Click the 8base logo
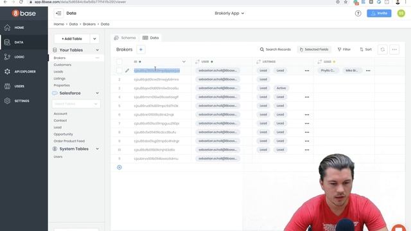Image resolution: width=411 pixels, height=231 pixels. pos(24,13)
